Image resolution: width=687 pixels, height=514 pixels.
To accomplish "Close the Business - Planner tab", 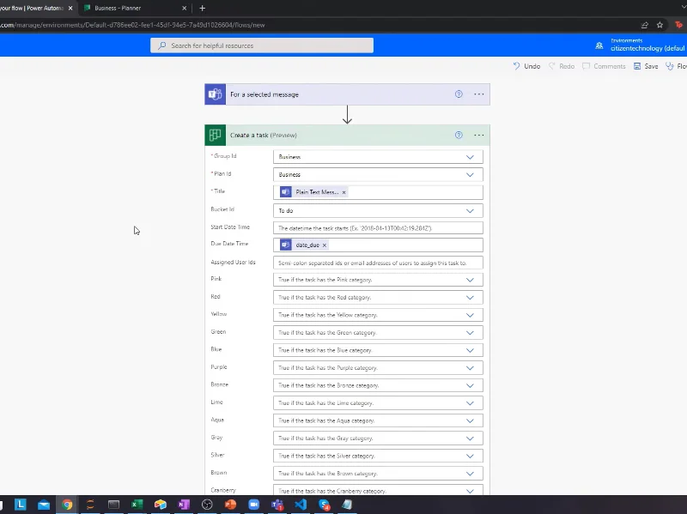I will [184, 8].
